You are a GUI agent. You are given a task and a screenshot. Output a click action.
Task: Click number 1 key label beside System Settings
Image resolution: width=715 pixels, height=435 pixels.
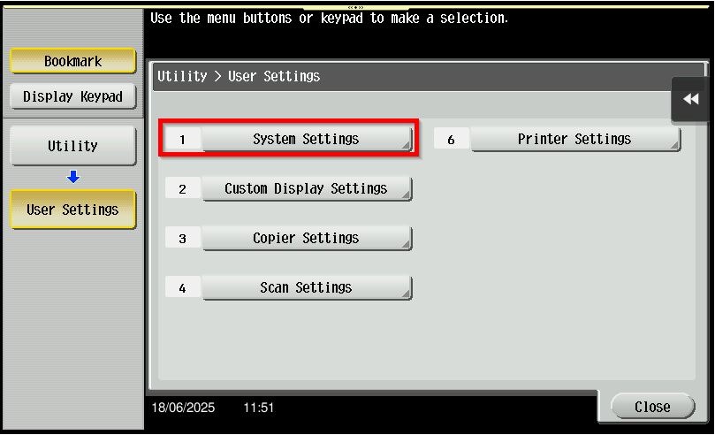182,140
